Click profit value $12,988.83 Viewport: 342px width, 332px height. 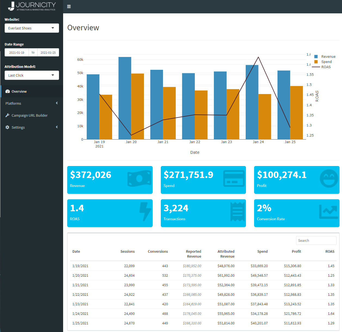[292, 295]
